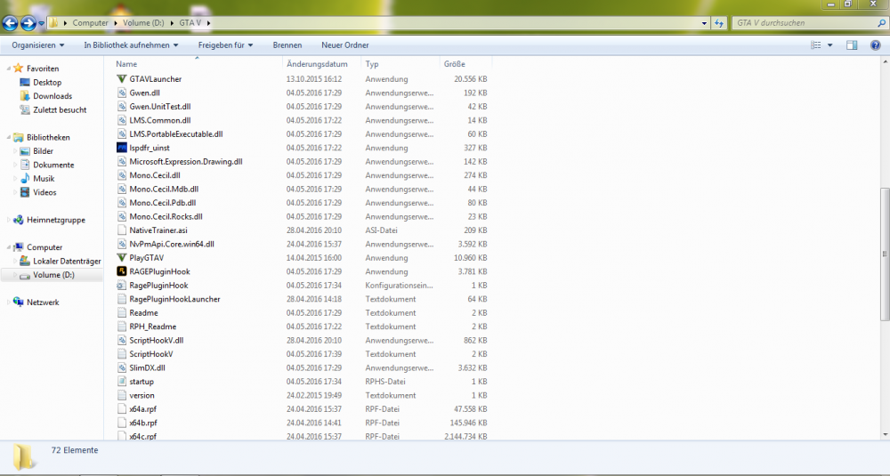The width and height of the screenshot is (890, 476).
Task: Toggle the preview pane icon
Action: point(852,44)
